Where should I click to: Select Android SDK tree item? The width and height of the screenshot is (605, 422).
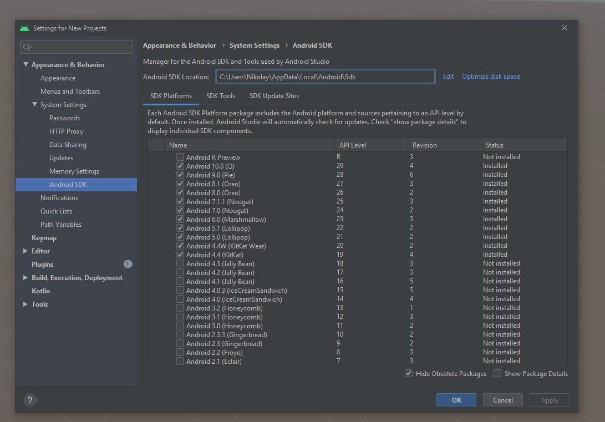[76, 185]
